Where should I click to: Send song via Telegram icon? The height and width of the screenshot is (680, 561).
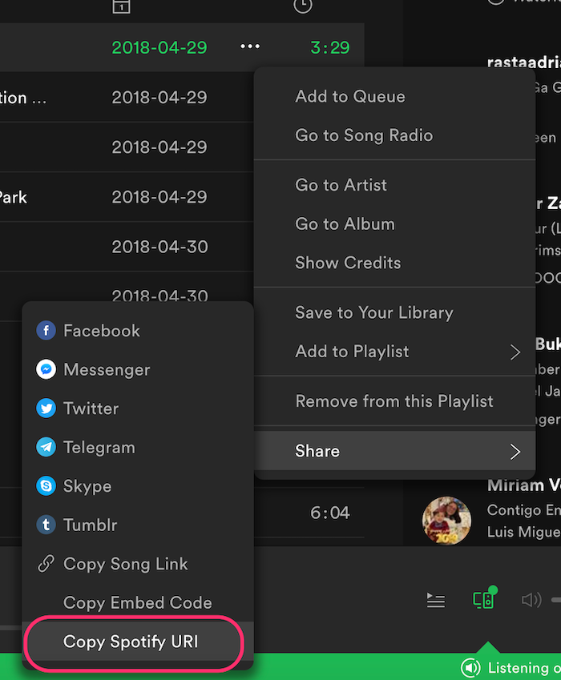(x=46, y=447)
